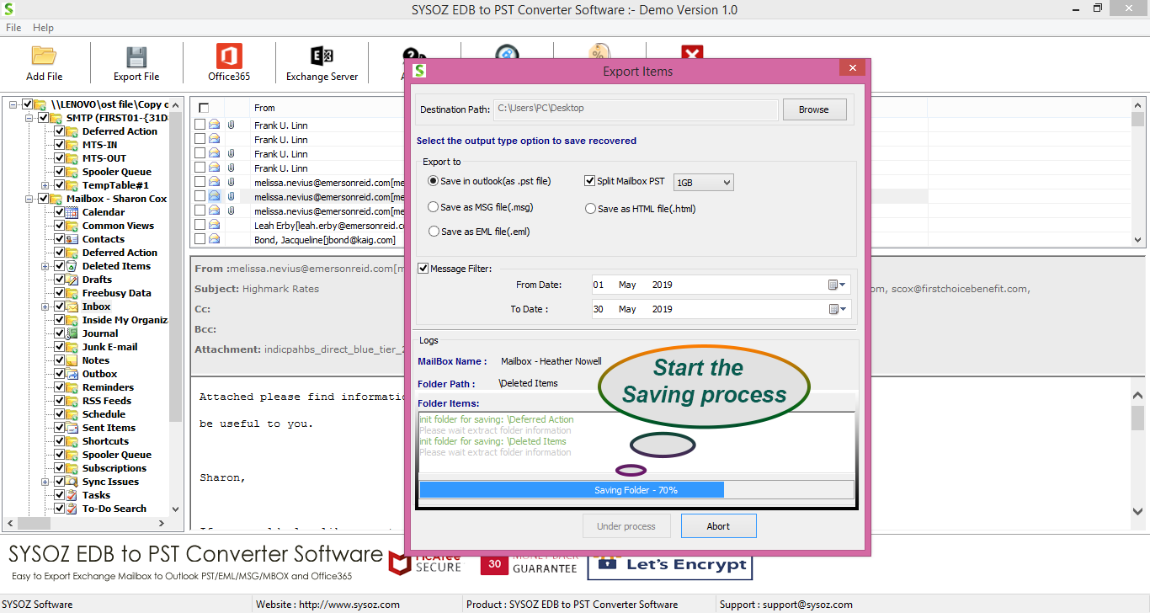Screen dimensions: 1150x613
Task: Open the To Date calendar picker
Action: (837, 309)
